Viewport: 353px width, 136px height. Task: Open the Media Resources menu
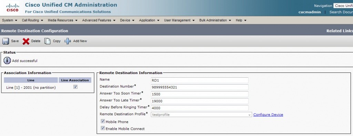[x=63, y=20]
